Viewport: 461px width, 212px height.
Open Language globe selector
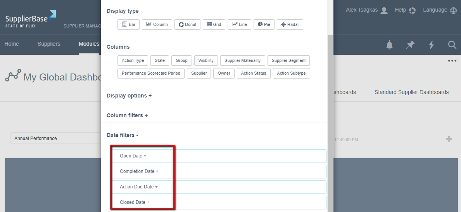(453, 10)
